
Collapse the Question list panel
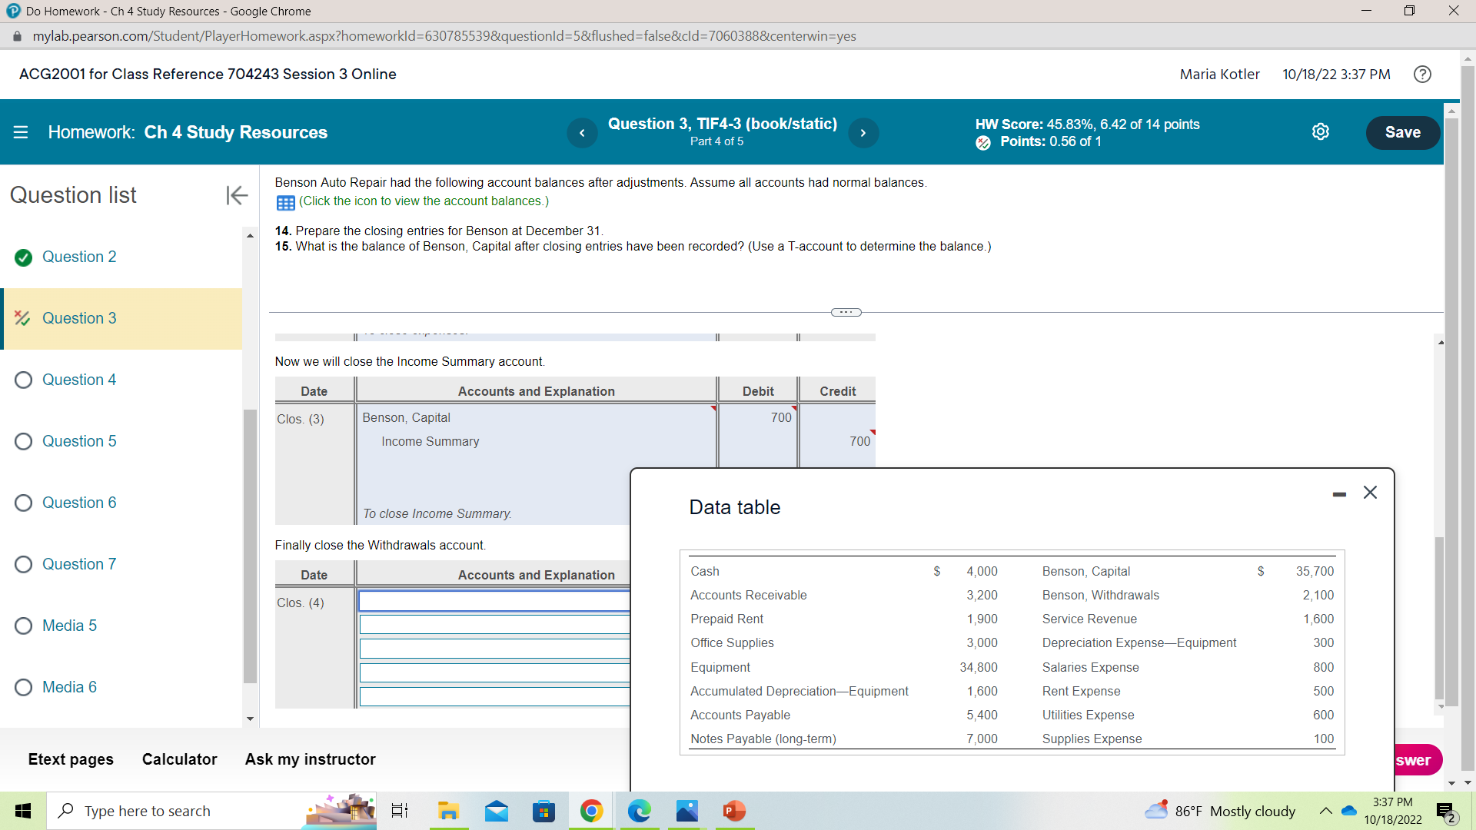click(237, 195)
